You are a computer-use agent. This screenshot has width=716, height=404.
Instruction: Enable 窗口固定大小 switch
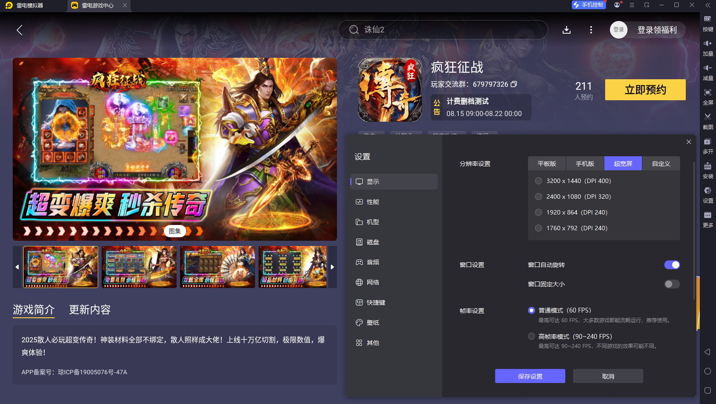coord(672,284)
